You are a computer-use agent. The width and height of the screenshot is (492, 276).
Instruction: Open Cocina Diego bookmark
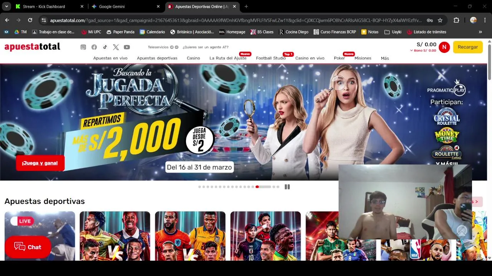click(294, 32)
